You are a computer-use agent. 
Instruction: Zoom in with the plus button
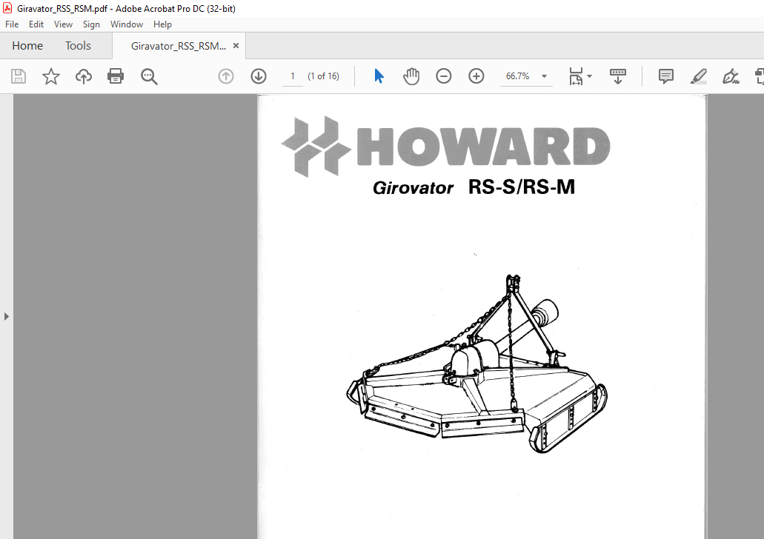point(476,76)
